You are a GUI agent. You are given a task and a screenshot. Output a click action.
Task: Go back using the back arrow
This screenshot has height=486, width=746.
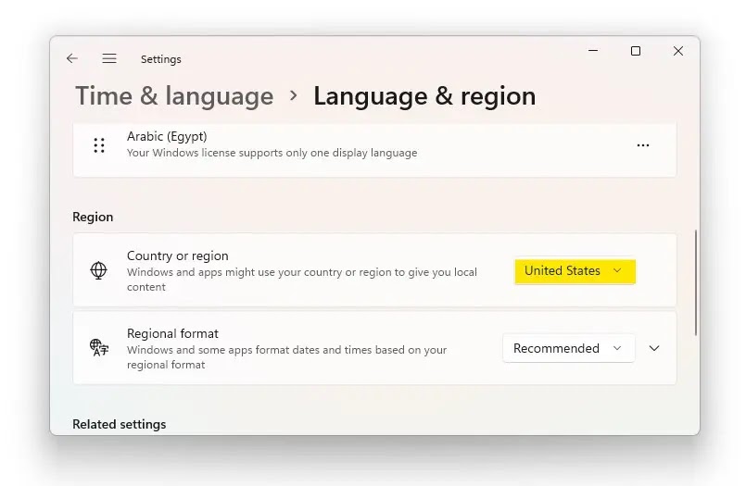72,58
